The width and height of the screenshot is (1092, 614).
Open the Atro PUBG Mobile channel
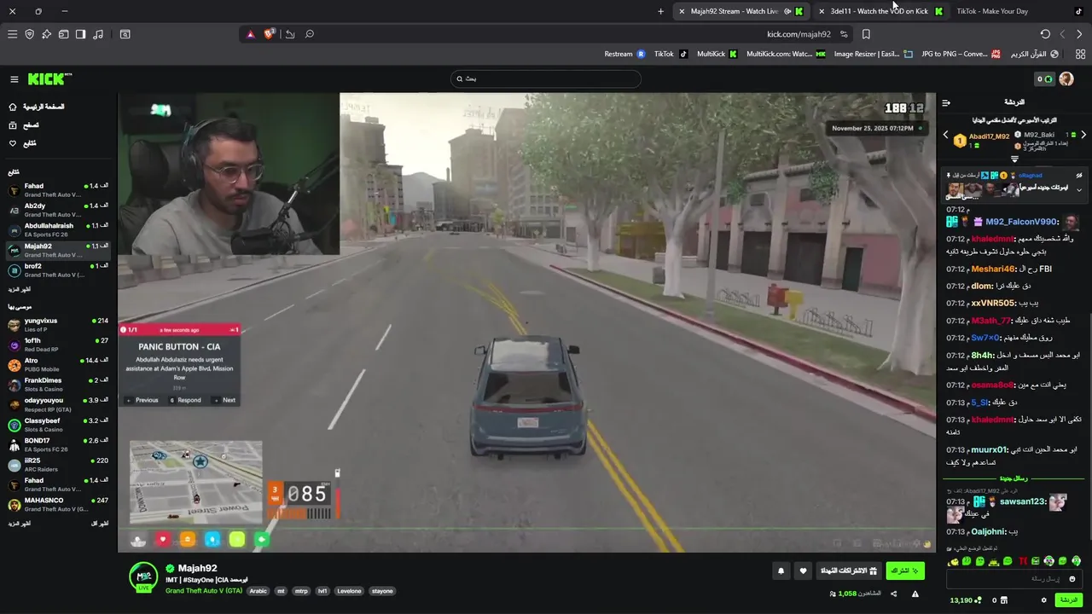coord(58,364)
